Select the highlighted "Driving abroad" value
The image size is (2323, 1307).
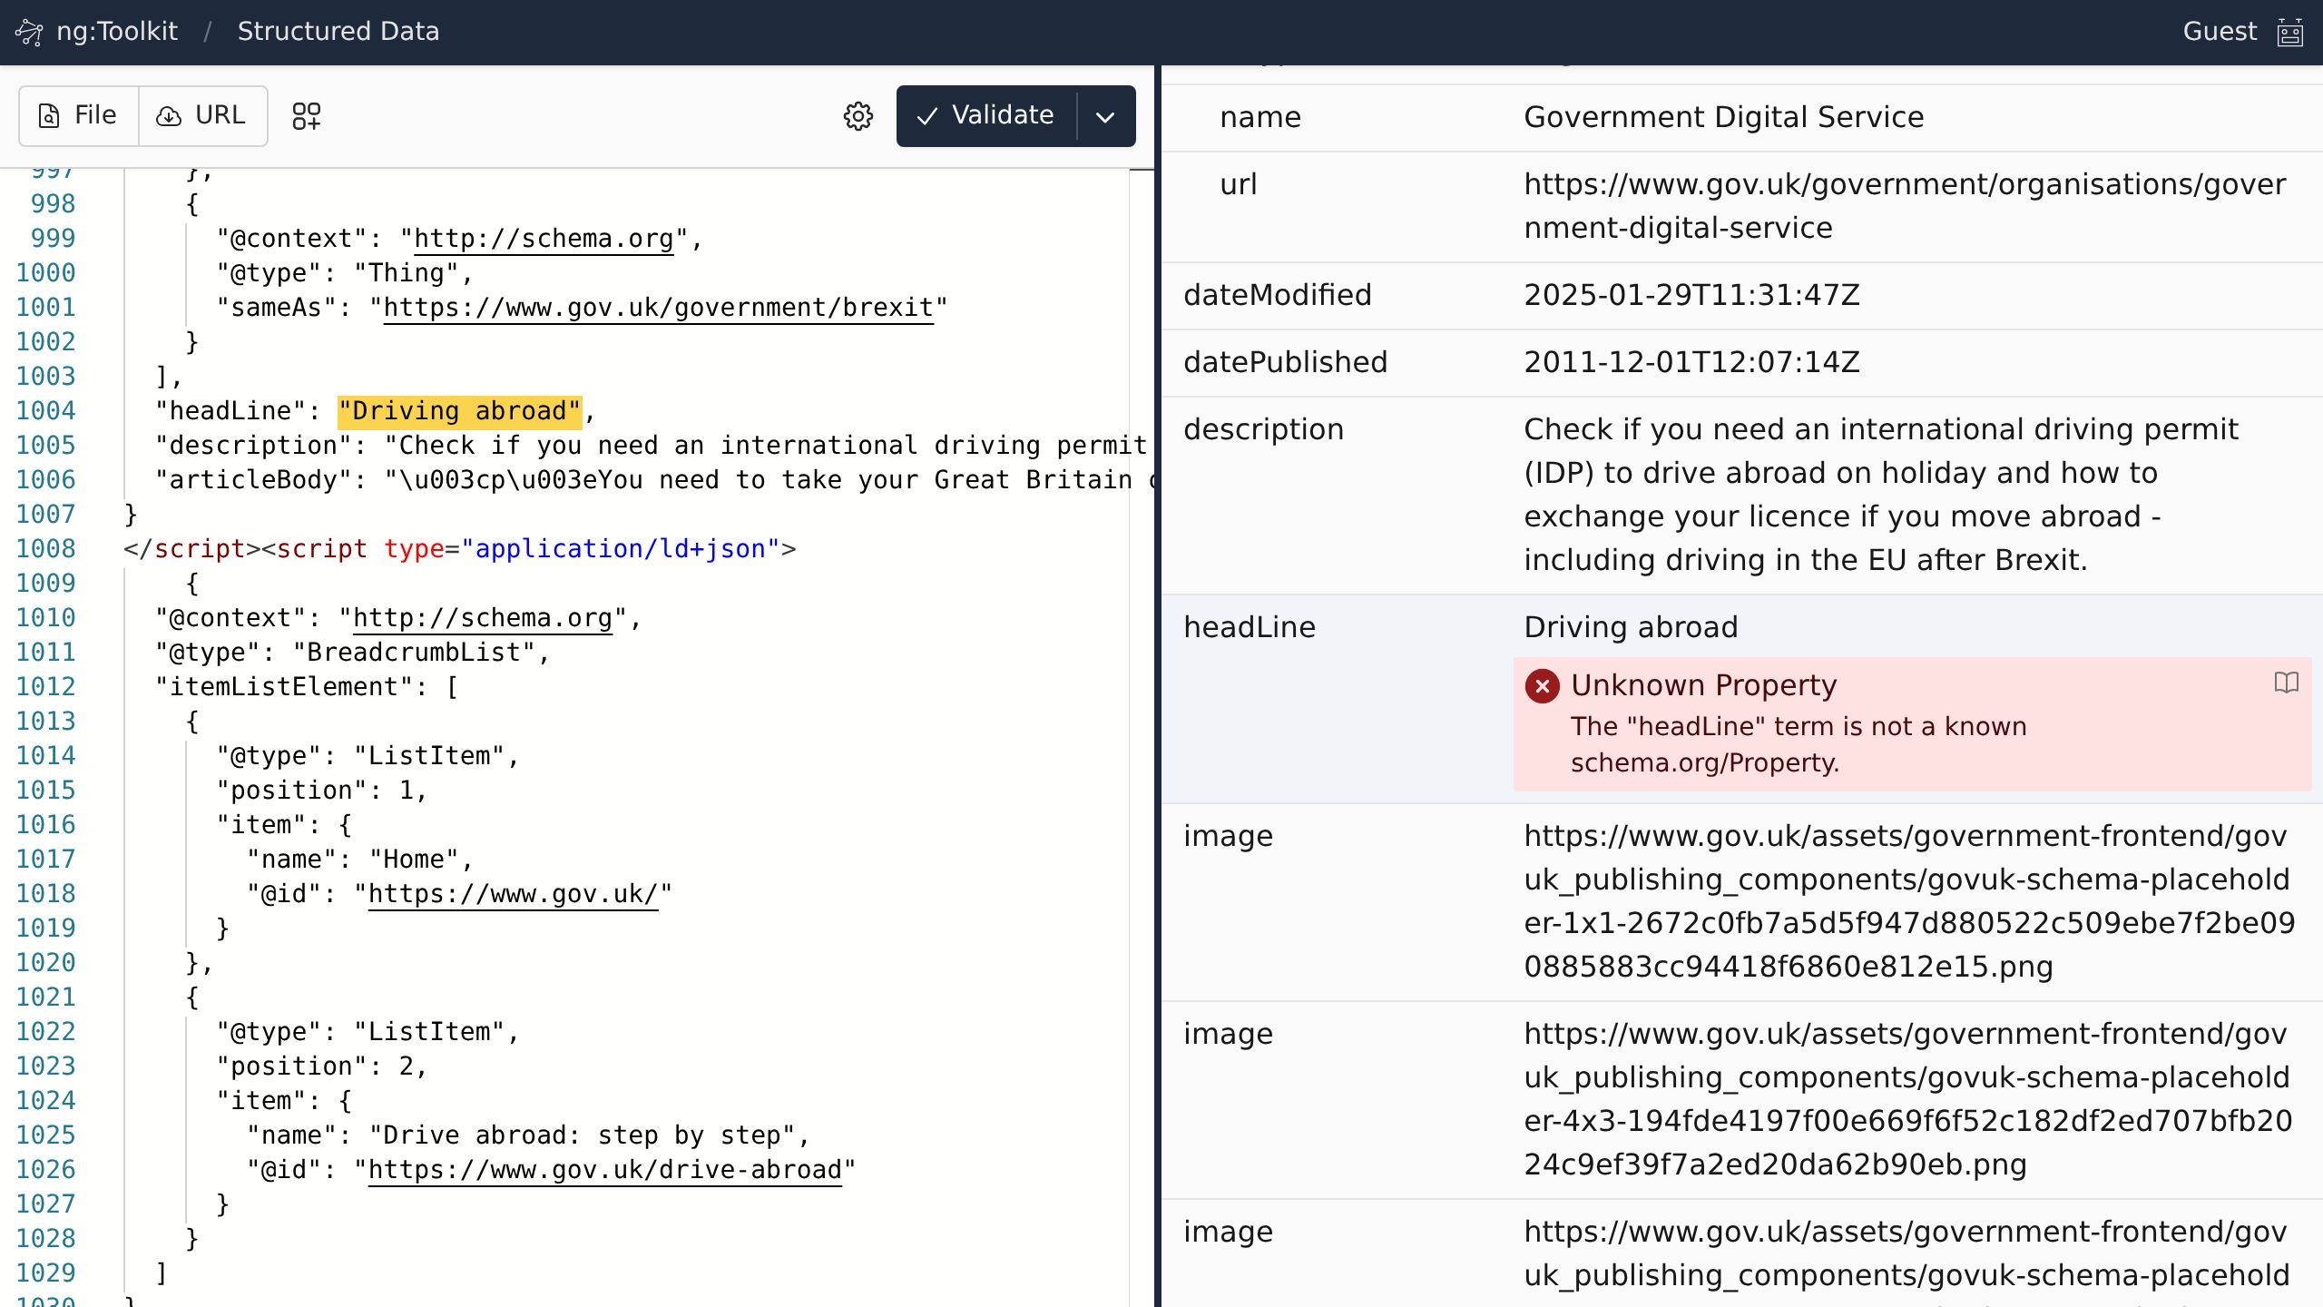tap(459, 411)
